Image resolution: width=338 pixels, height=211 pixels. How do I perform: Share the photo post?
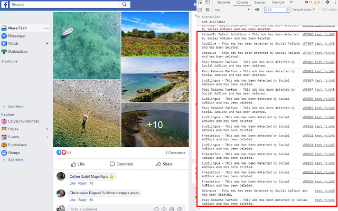[164, 164]
